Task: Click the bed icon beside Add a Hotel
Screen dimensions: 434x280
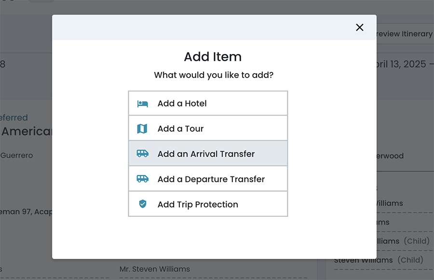Action: click(x=142, y=104)
